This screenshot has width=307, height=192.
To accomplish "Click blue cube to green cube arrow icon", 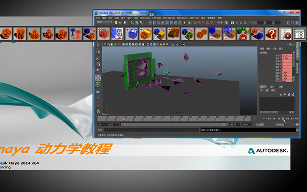I will (188, 34).
